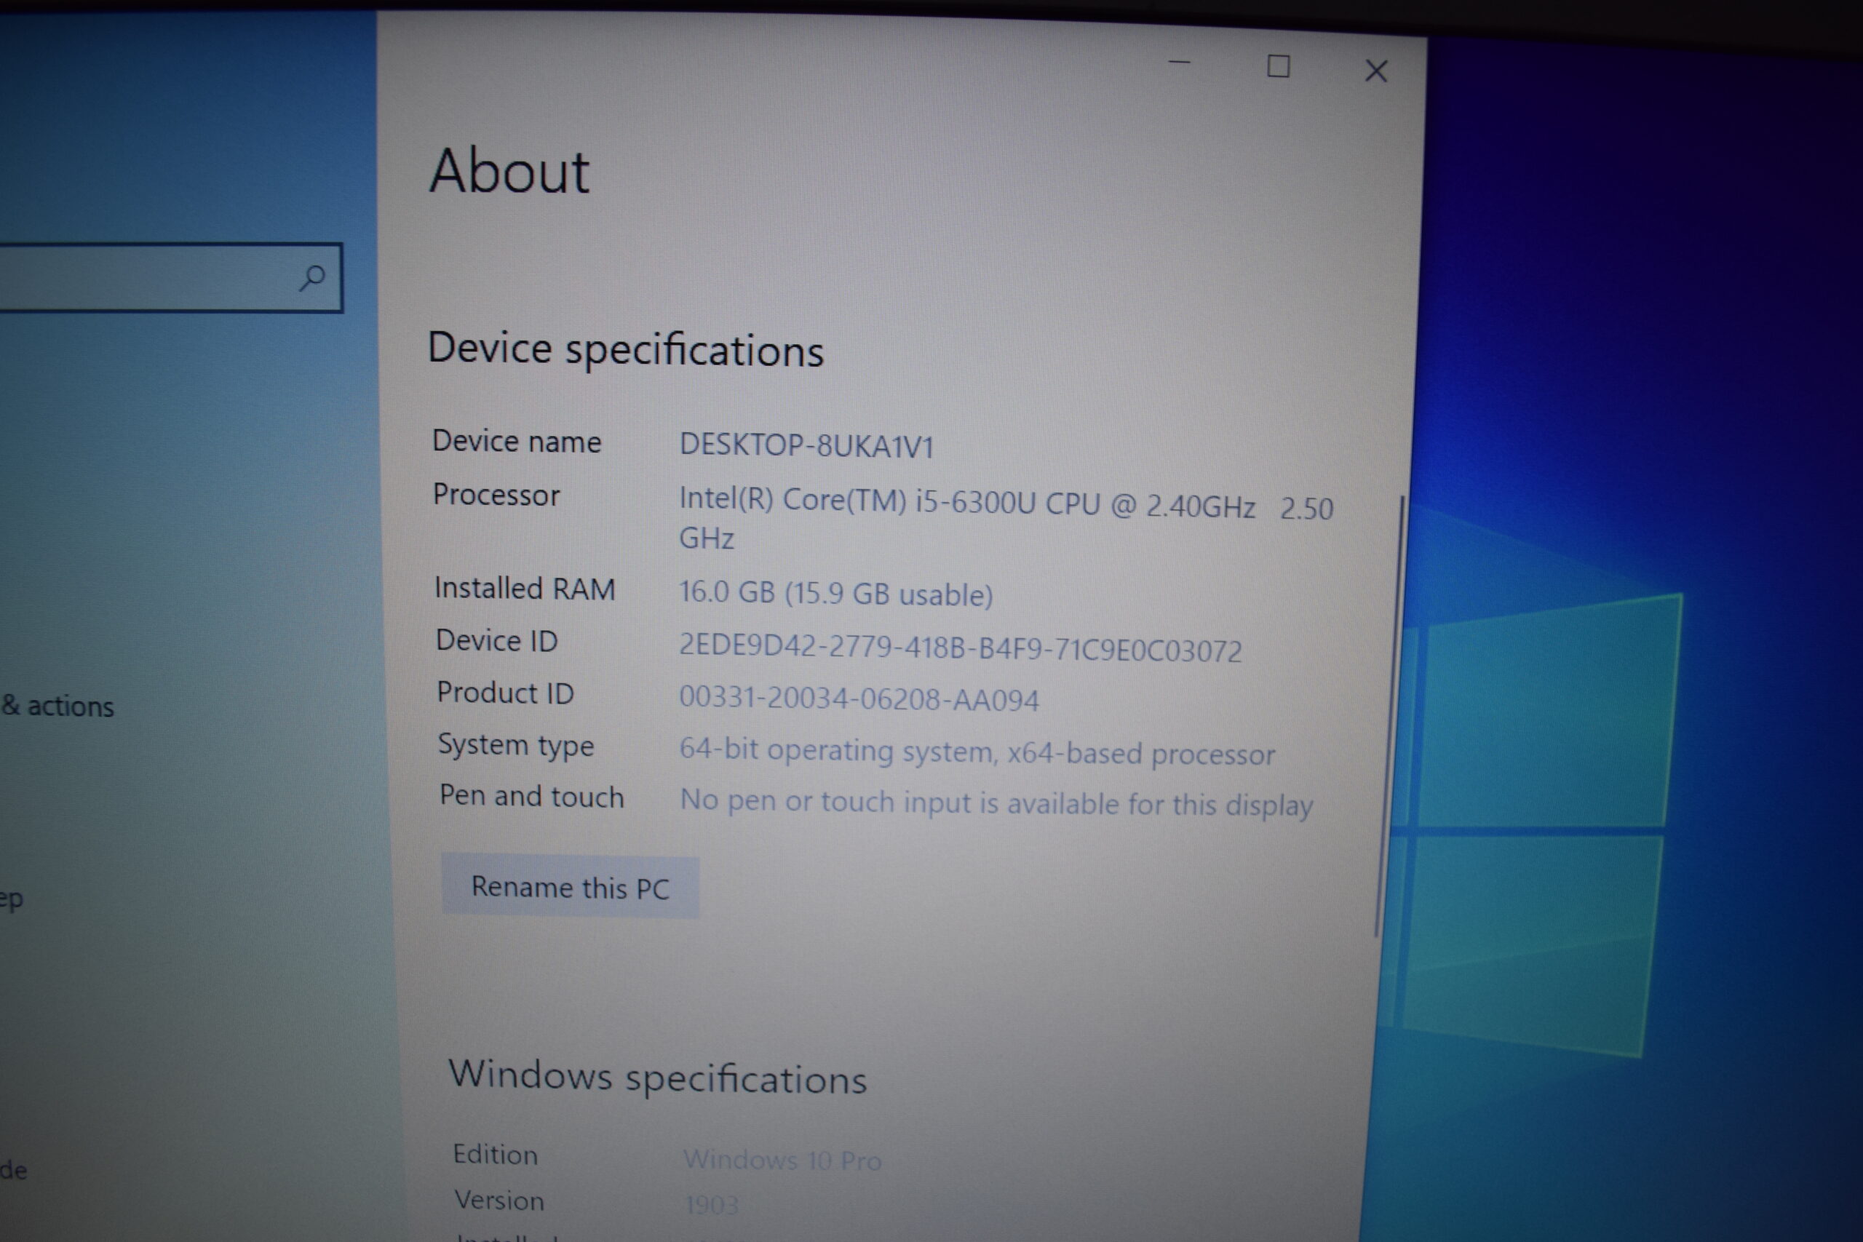
Task: Click the Edition value Windows 10 Pro
Action: (x=782, y=1161)
